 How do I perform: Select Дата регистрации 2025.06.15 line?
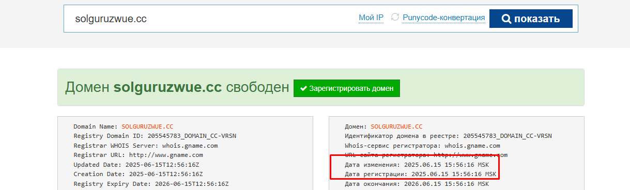[x=420, y=174]
